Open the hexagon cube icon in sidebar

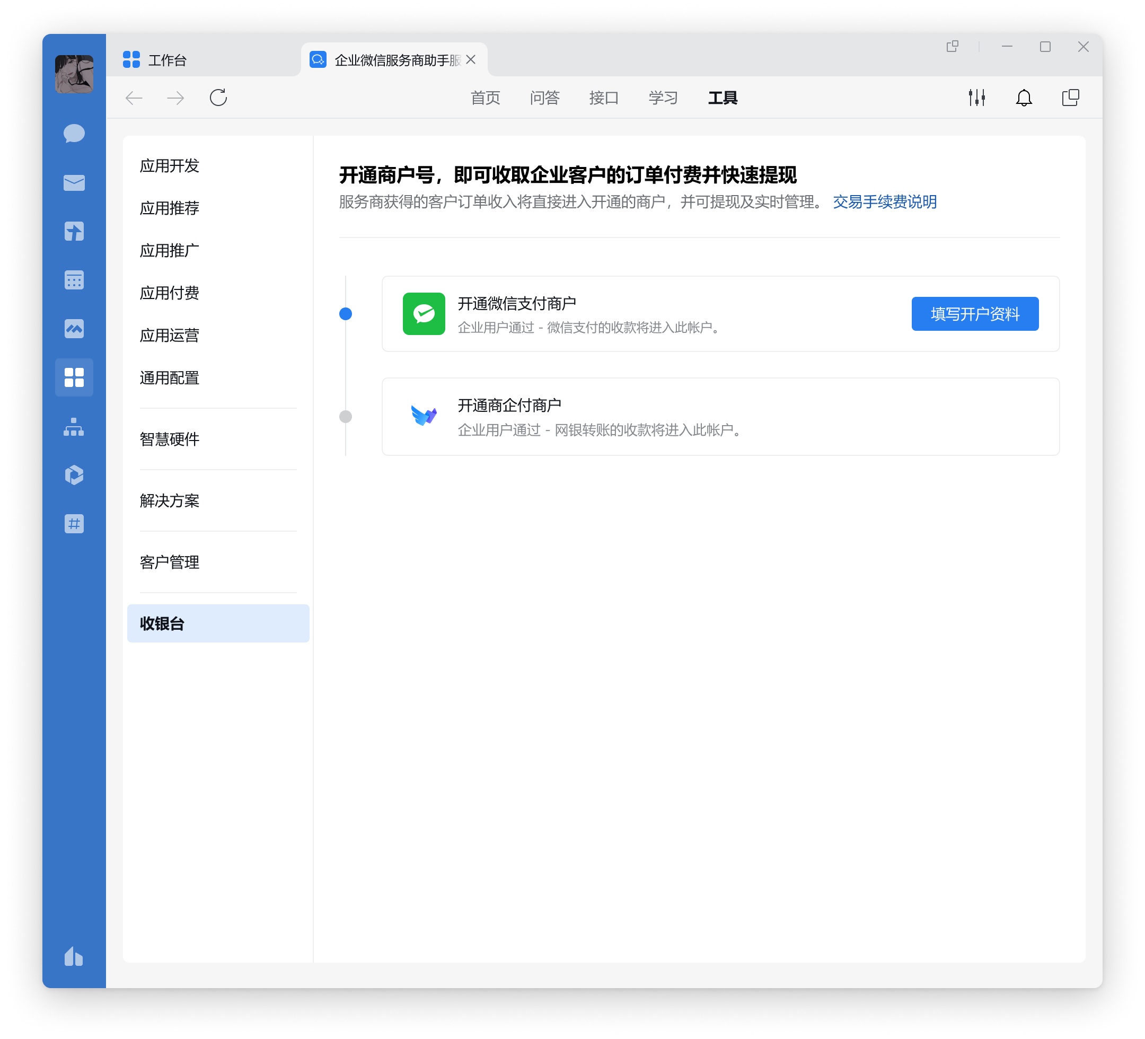click(x=74, y=475)
